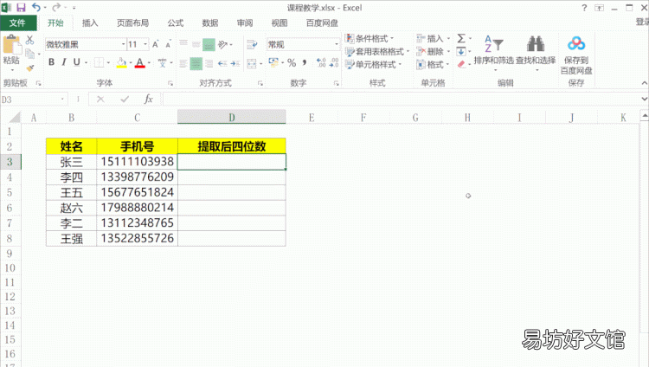Click cell containing 15111103938
The height and width of the screenshot is (367, 649).
(x=137, y=162)
